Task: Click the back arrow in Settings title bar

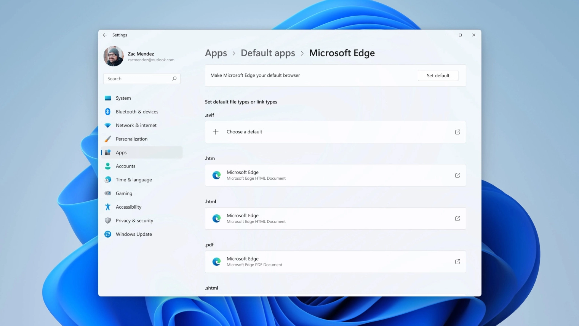Action: coord(105,35)
